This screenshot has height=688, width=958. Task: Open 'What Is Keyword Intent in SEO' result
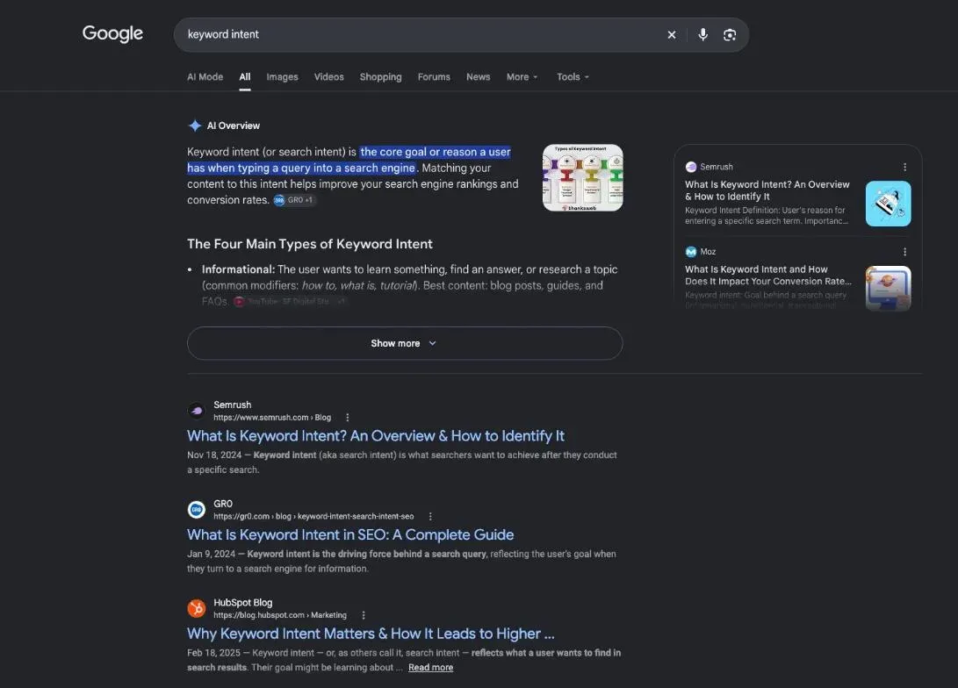pos(350,534)
